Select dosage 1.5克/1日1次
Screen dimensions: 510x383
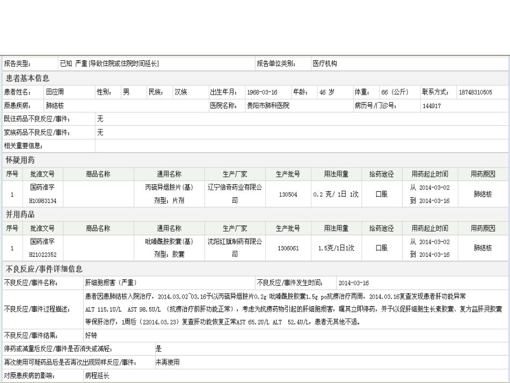click(x=336, y=248)
